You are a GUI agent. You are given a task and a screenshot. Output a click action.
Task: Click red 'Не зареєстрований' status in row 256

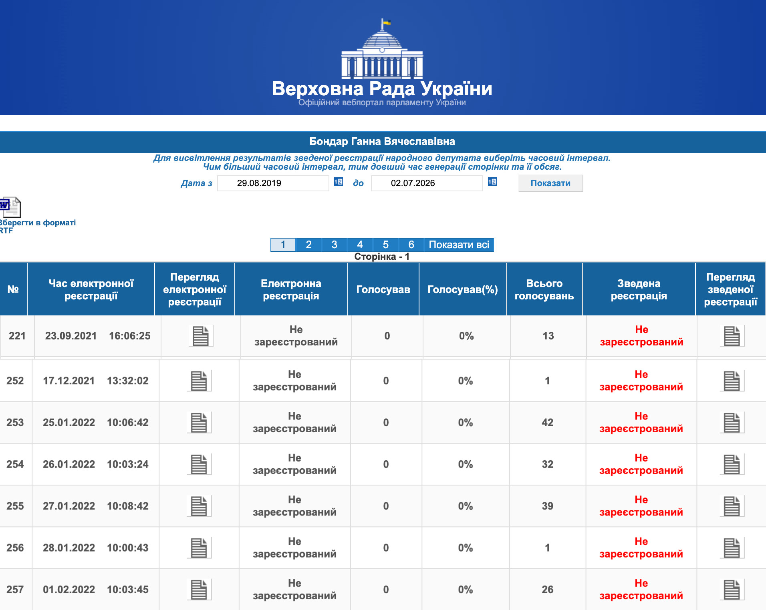[641, 548]
